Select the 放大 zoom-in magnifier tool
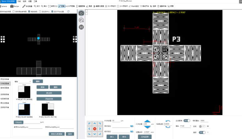 click(36, 6)
